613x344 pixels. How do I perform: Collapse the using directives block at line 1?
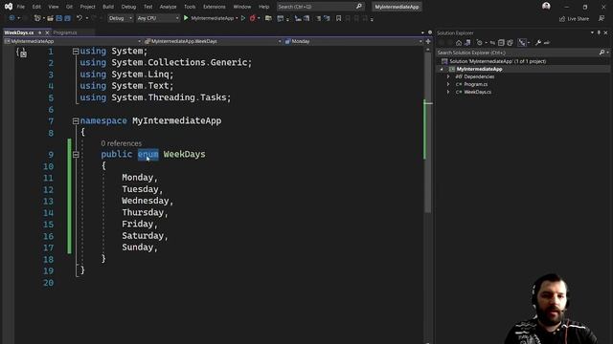76,51
